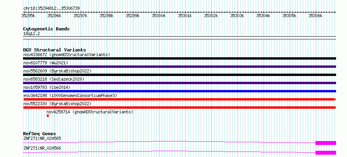Image resolution: width=347 pixels, height=157 pixels.
Task: Click the magenta exon block of NR_024566
Action: coord(326,153)
